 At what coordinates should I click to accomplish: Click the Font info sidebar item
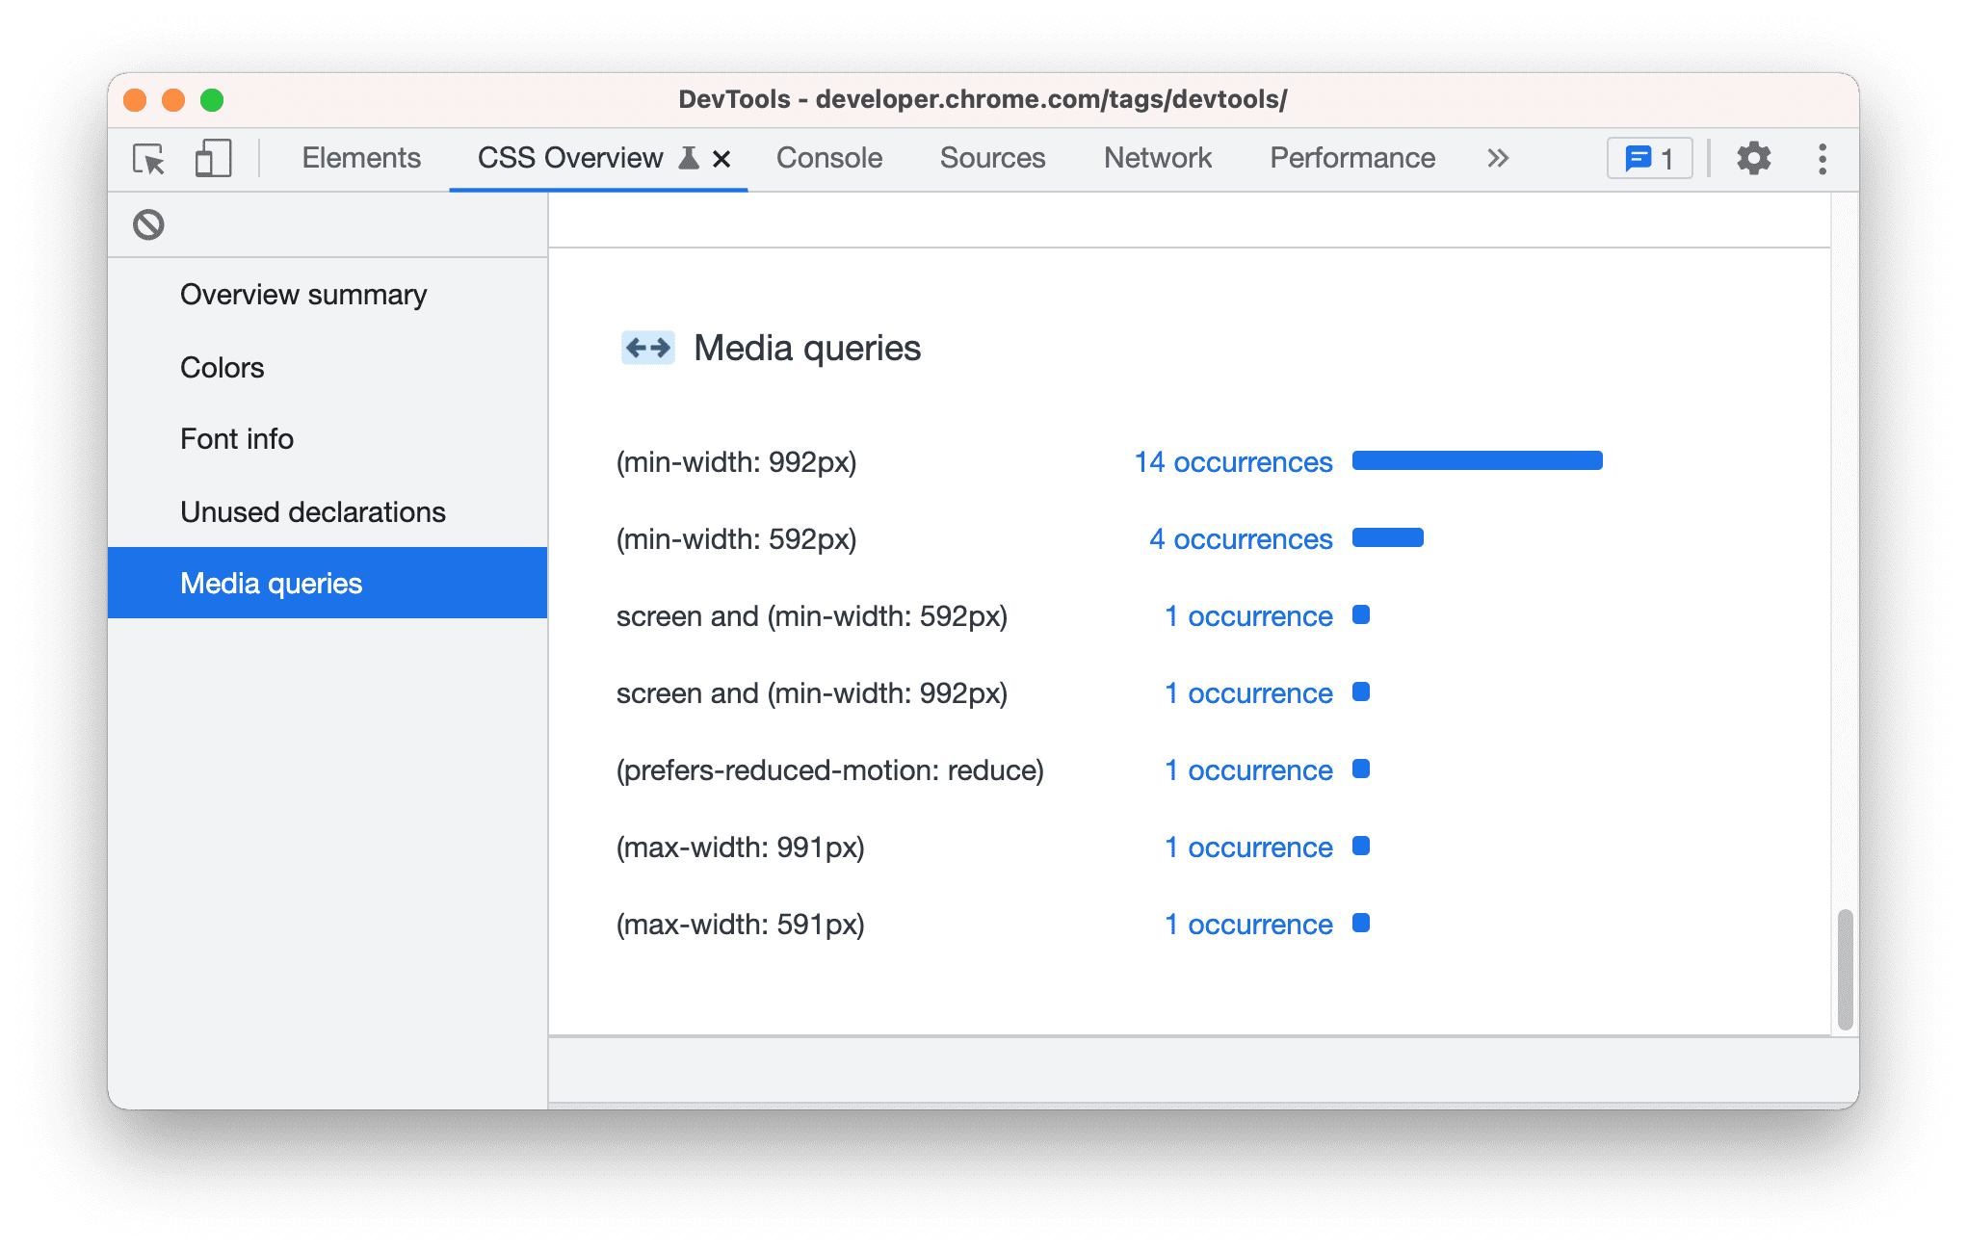tap(234, 437)
